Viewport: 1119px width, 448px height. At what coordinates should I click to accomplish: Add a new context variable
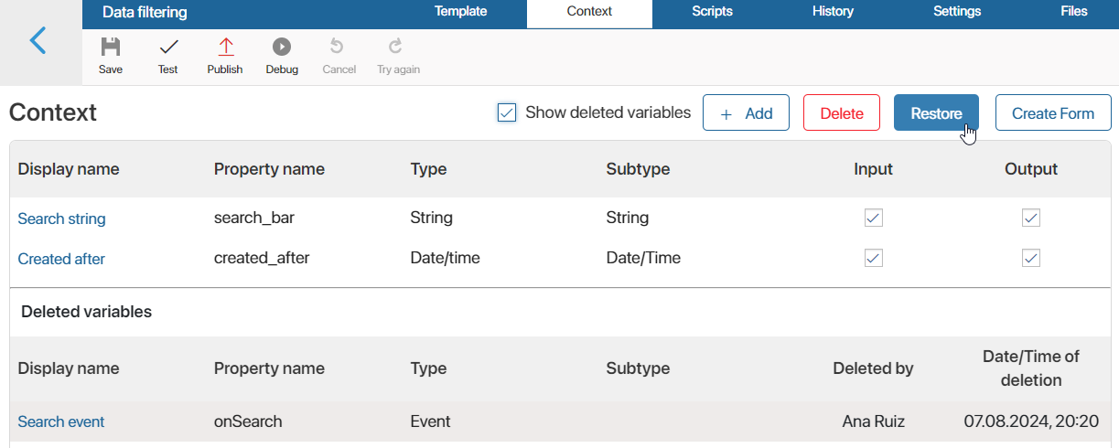click(746, 112)
